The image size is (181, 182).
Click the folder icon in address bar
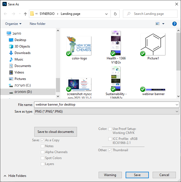(x=32, y=14)
